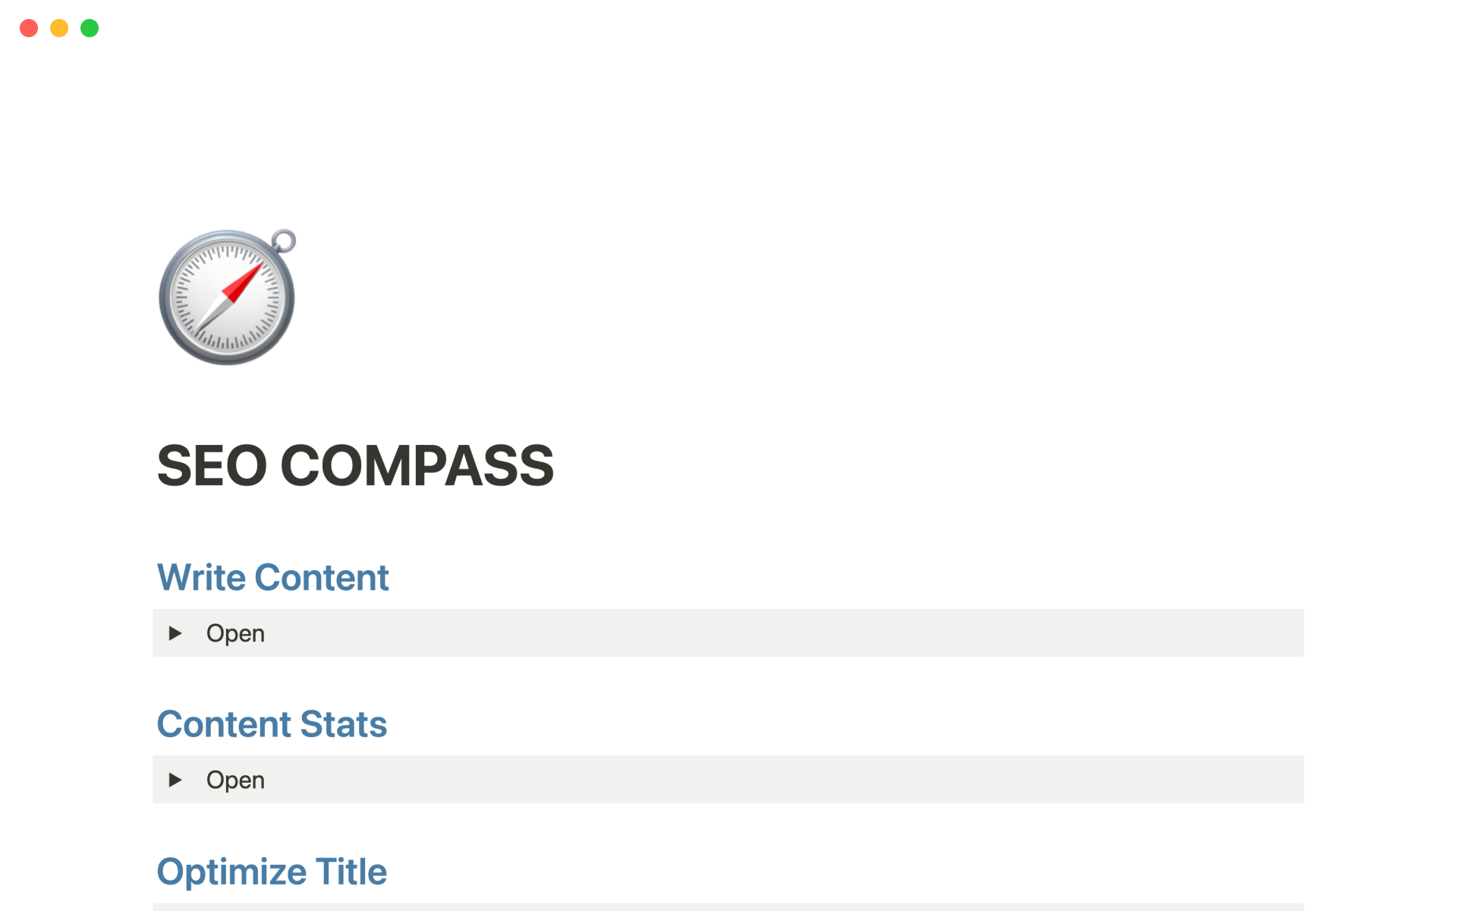Click the word "Optimize" in the bottom heading
The image size is (1457, 911).
tap(231, 872)
